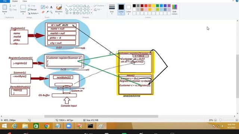Image resolution: width=239 pixels, height=134 pixels.
Task: Open Zoom app from taskbar
Action: click(x=69, y=126)
